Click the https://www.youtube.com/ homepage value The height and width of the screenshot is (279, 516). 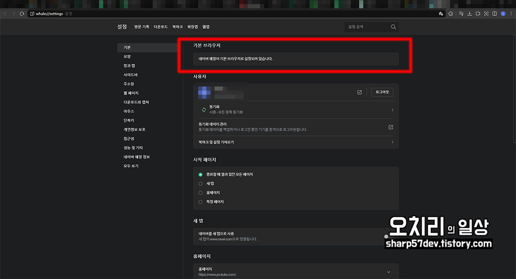[x=217, y=275]
